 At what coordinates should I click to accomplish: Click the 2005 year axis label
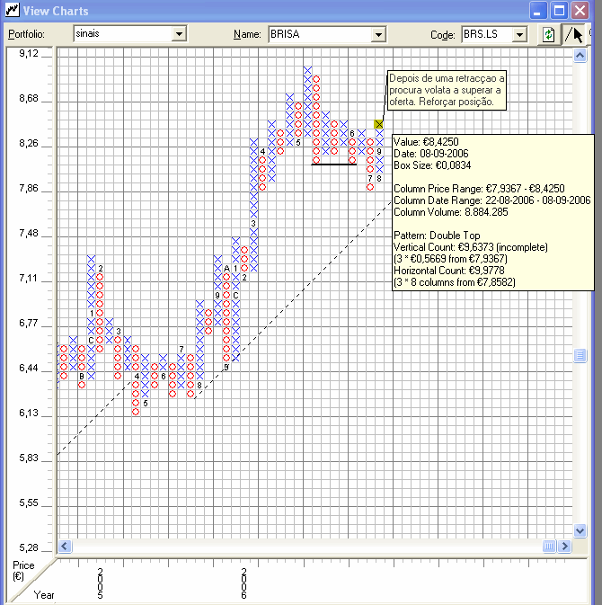pos(101,583)
